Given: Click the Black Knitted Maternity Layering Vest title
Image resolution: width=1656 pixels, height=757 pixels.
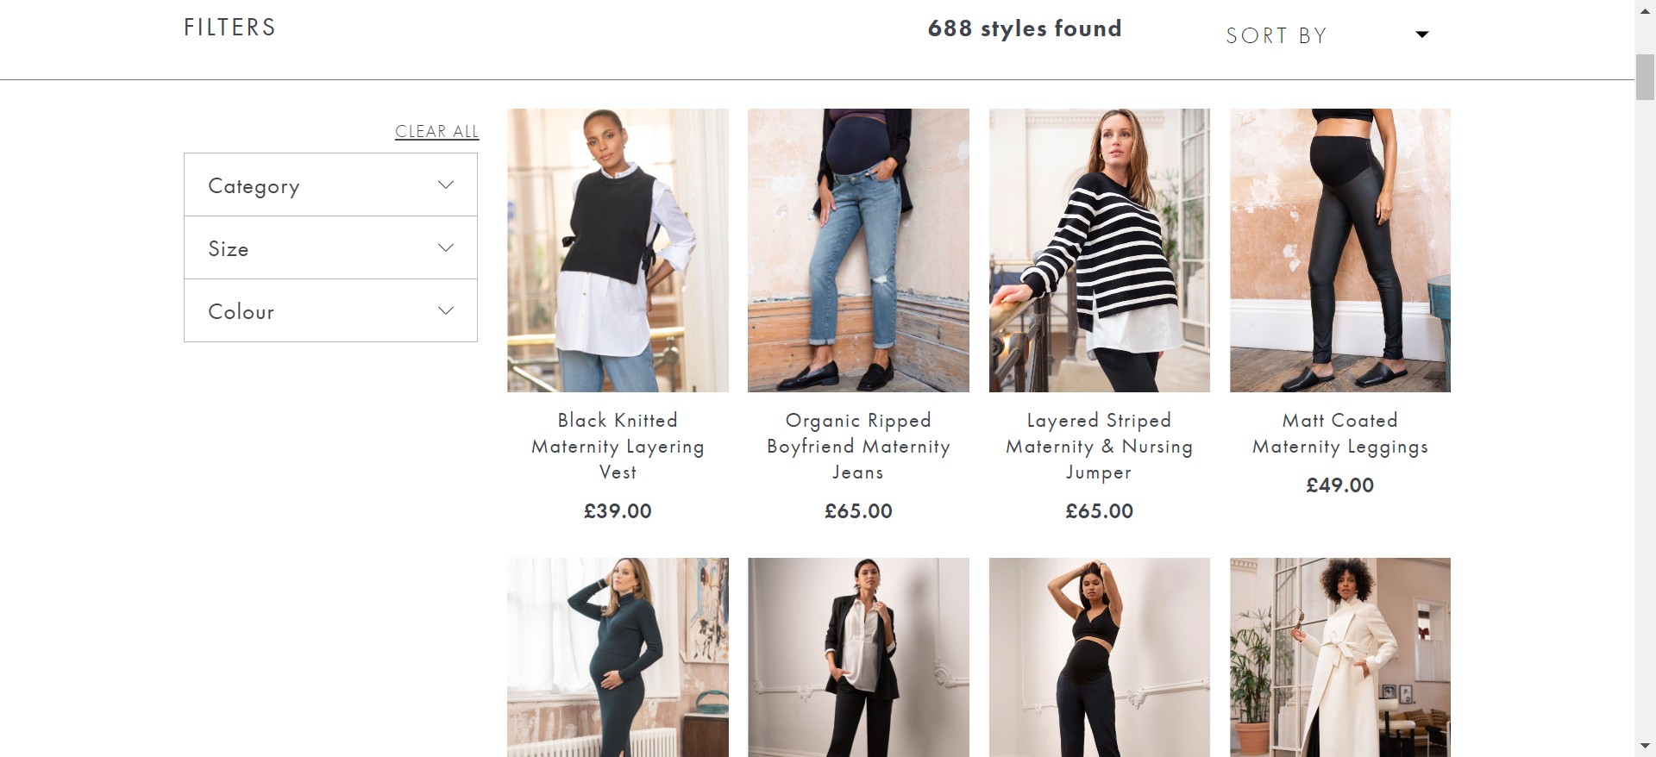Looking at the screenshot, I should pos(618,446).
